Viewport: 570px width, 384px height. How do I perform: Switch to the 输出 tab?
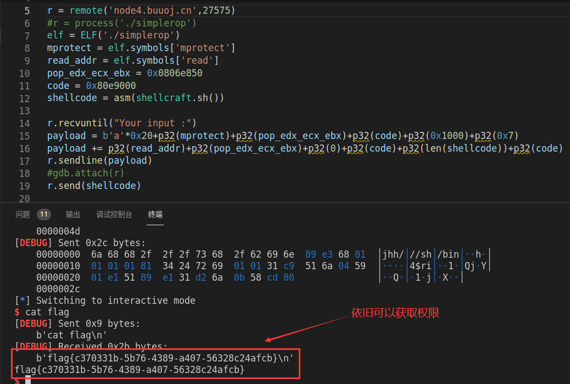(x=72, y=215)
